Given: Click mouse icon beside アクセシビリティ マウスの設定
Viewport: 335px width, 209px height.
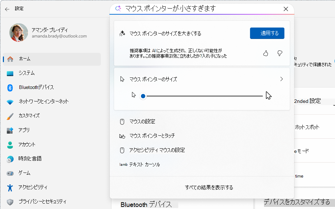Looking at the screenshot, I should point(122,150).
